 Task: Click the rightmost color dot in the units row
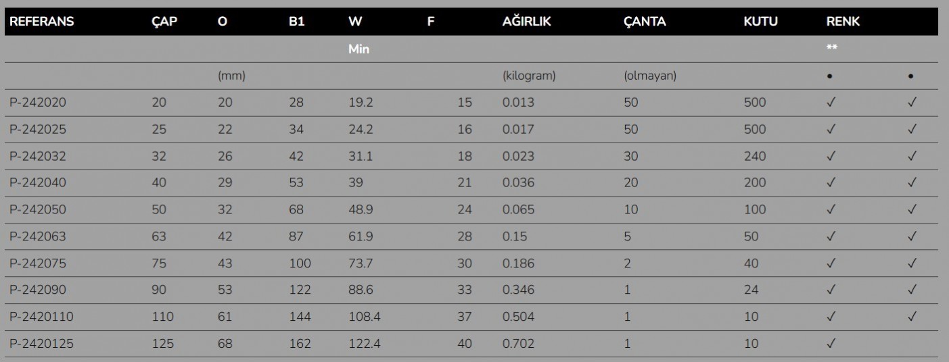point(911,76)
